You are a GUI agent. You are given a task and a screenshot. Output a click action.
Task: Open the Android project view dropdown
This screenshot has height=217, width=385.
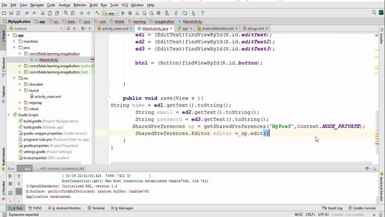coord(36,28)
